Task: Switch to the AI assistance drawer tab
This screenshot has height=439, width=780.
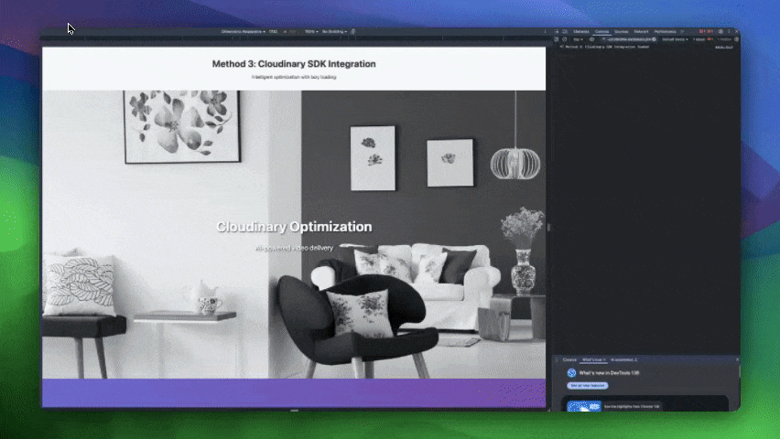Action: click(x=623, y=360)
